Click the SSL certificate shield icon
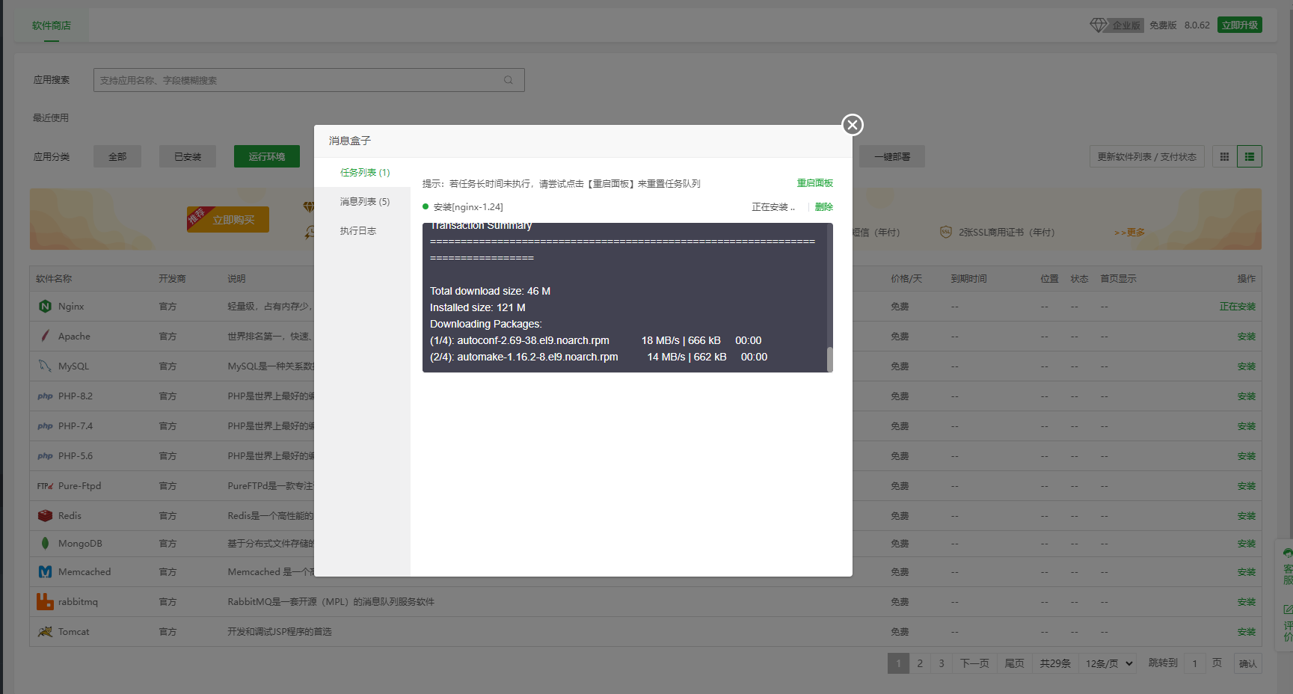Image resolution: width=1293 pixels, height=694 pixels. [946, 233]
